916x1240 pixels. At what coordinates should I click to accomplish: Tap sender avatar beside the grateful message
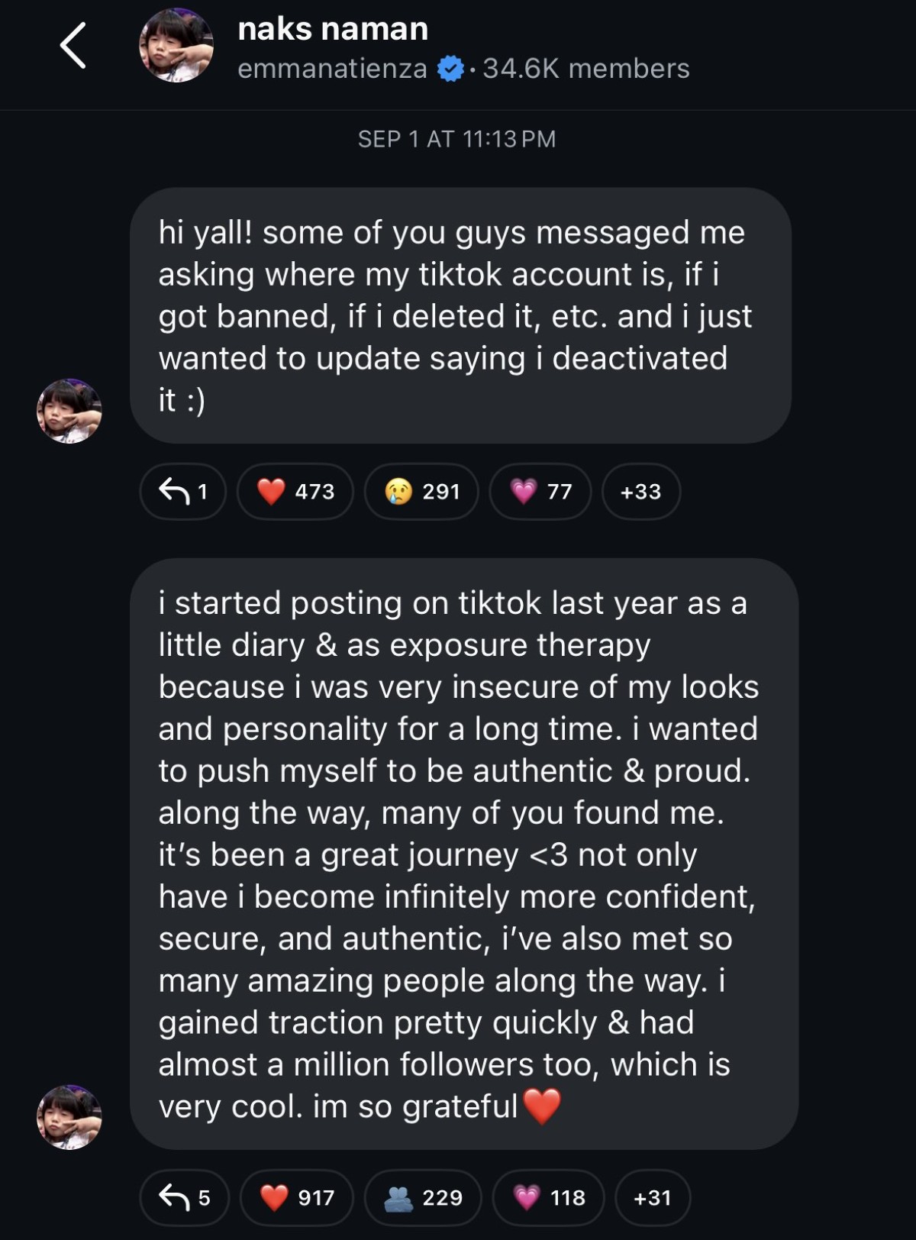[x=69, y=1116]
